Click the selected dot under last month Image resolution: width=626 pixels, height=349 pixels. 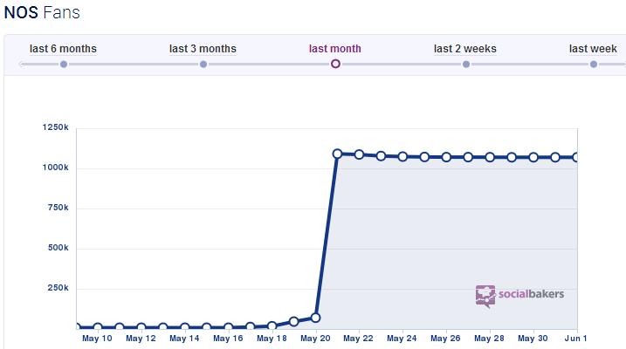click(335, 64)
